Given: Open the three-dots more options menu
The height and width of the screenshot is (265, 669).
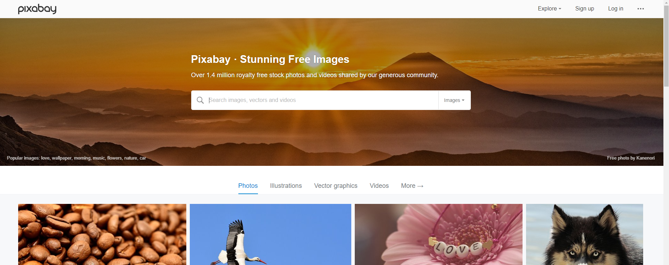Looking at the screenshot, I should coord(640,9).
